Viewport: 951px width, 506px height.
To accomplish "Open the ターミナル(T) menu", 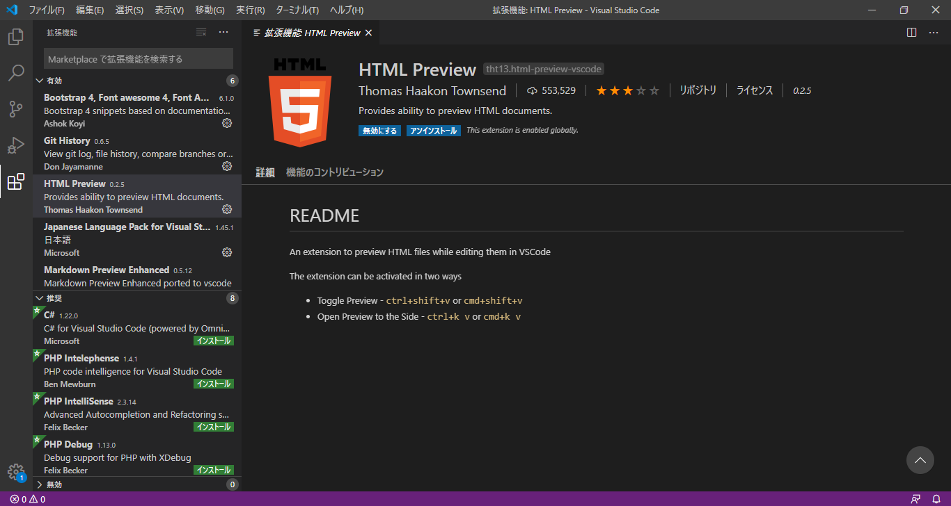I will coord(297,10).
